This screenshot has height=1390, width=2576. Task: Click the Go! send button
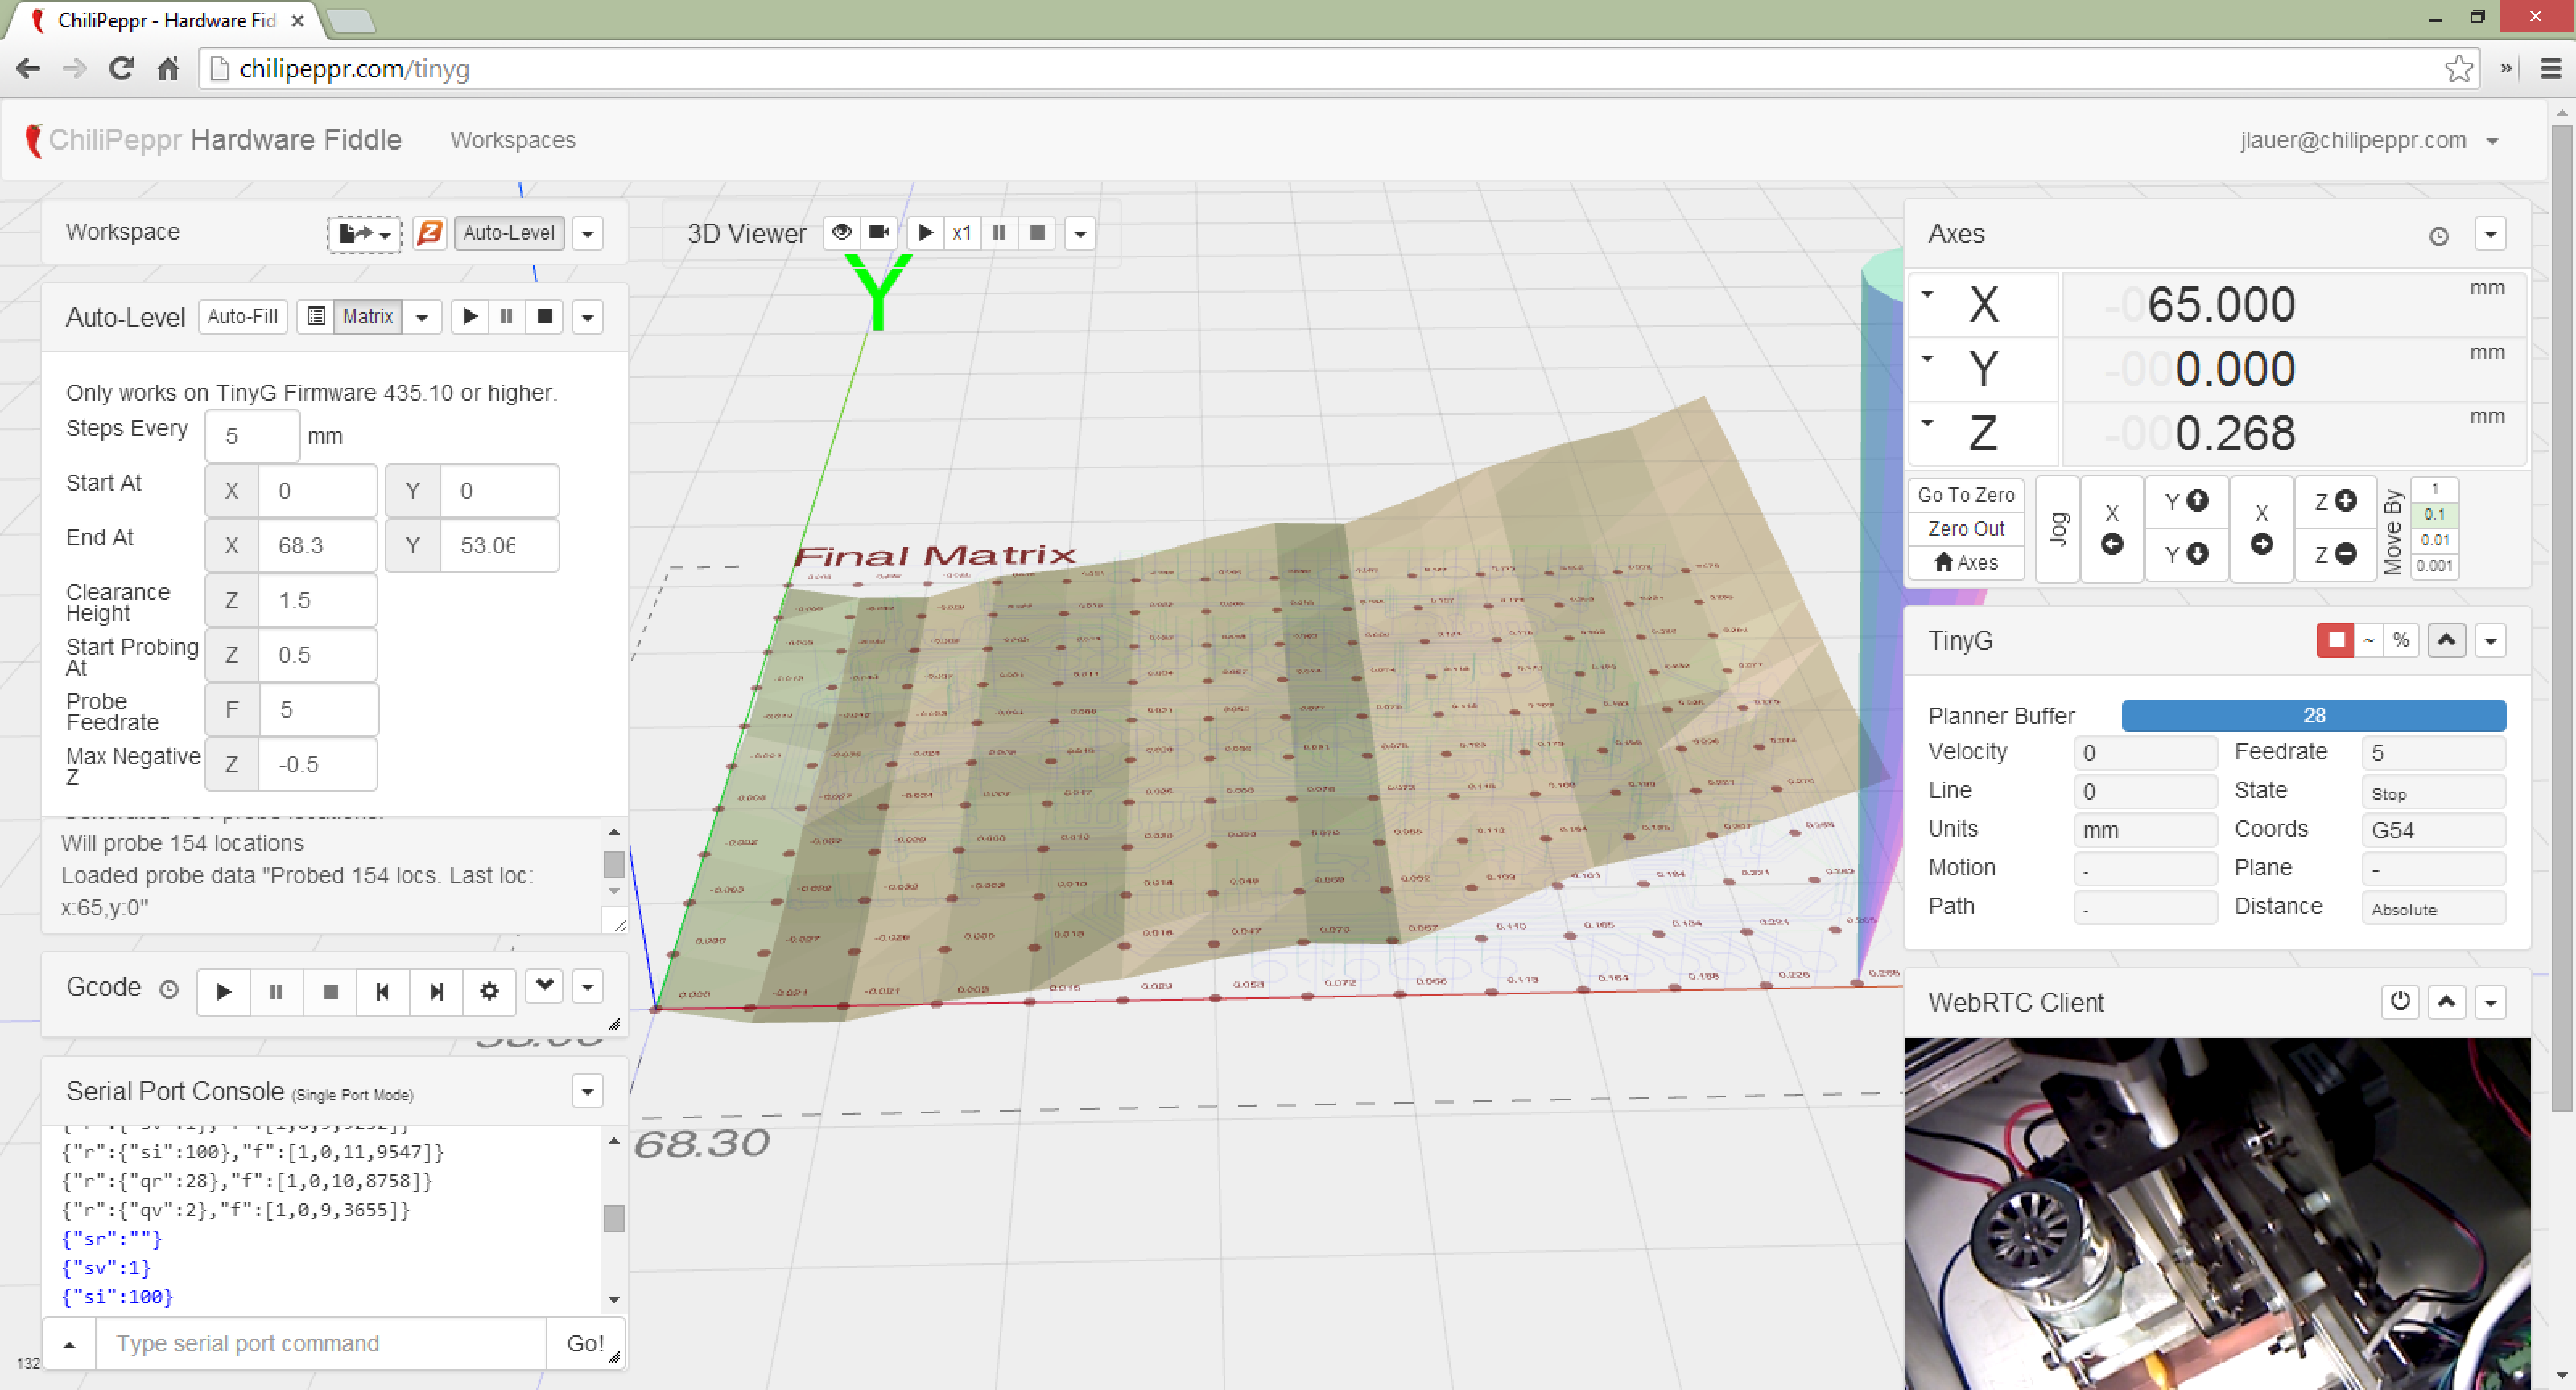[586, 1344]
